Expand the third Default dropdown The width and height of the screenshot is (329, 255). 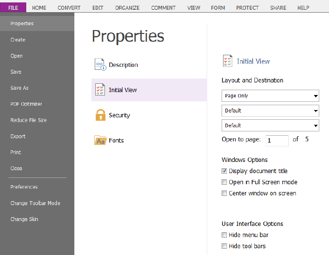point(270,125)
